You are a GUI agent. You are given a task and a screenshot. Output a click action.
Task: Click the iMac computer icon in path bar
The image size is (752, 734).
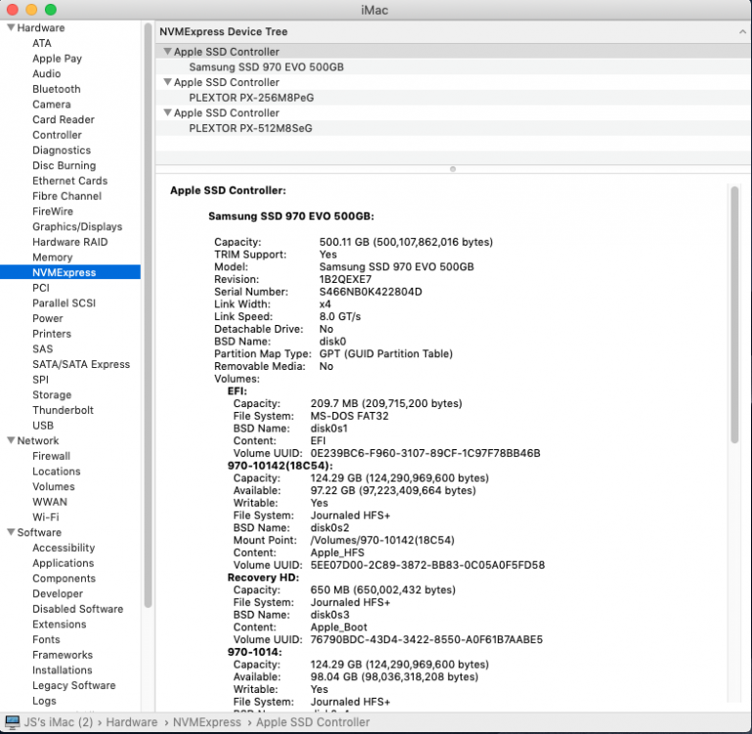(12, 722)
